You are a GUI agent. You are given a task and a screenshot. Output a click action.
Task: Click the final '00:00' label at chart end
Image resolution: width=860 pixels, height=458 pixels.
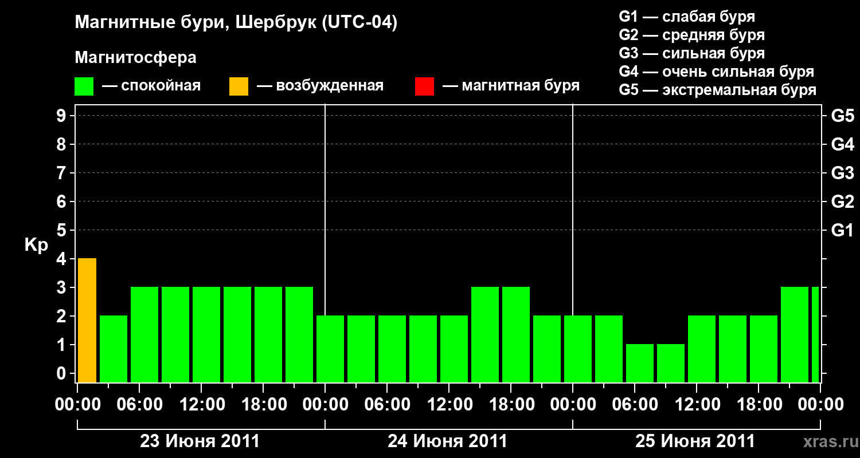point(820,404)
